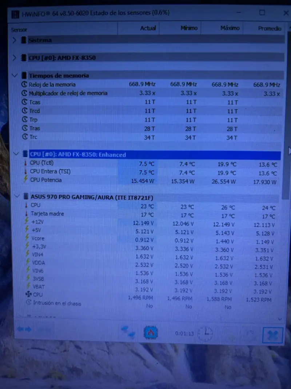Click the clock icon of Reloj de la memoria
This screenshot has height=389, width=291.
pos(24,84)
